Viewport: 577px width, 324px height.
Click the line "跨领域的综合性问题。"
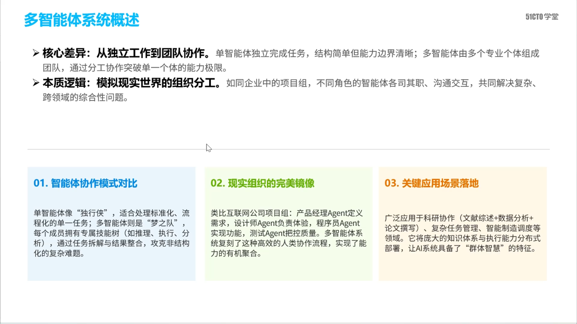pos(86,97)
